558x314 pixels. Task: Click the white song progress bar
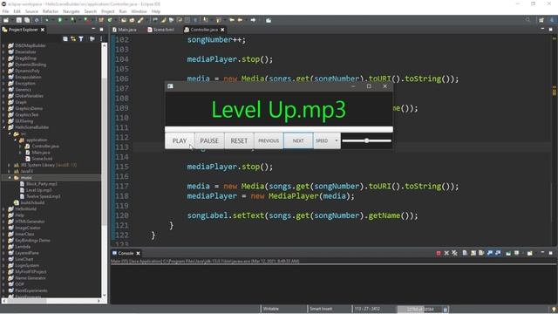279,129
